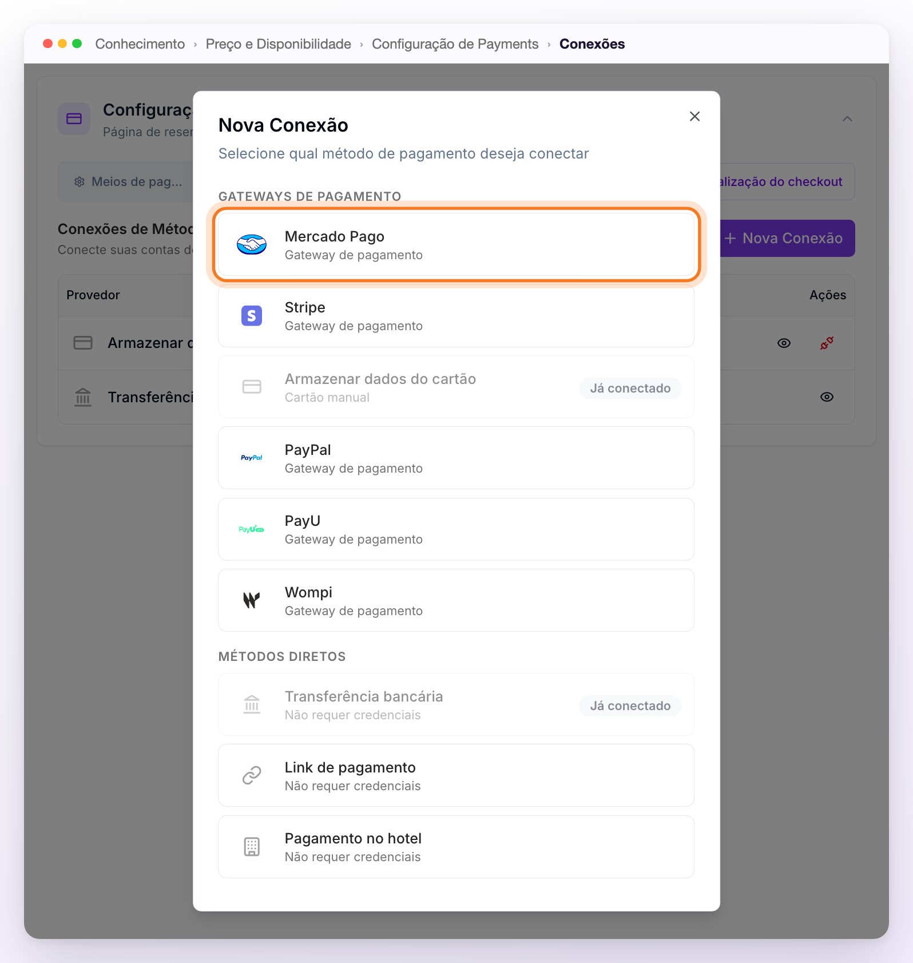Click the Conexões breadcrumb
Viewport: 913px width, 963px height.
[592, 44]
